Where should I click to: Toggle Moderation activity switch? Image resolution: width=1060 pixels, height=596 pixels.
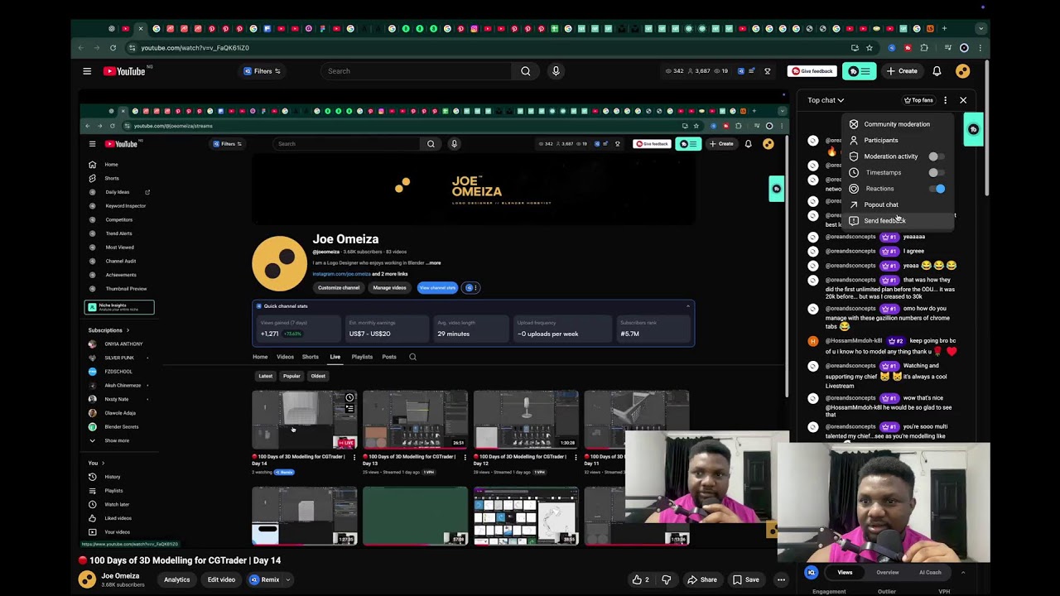[936, 156]
